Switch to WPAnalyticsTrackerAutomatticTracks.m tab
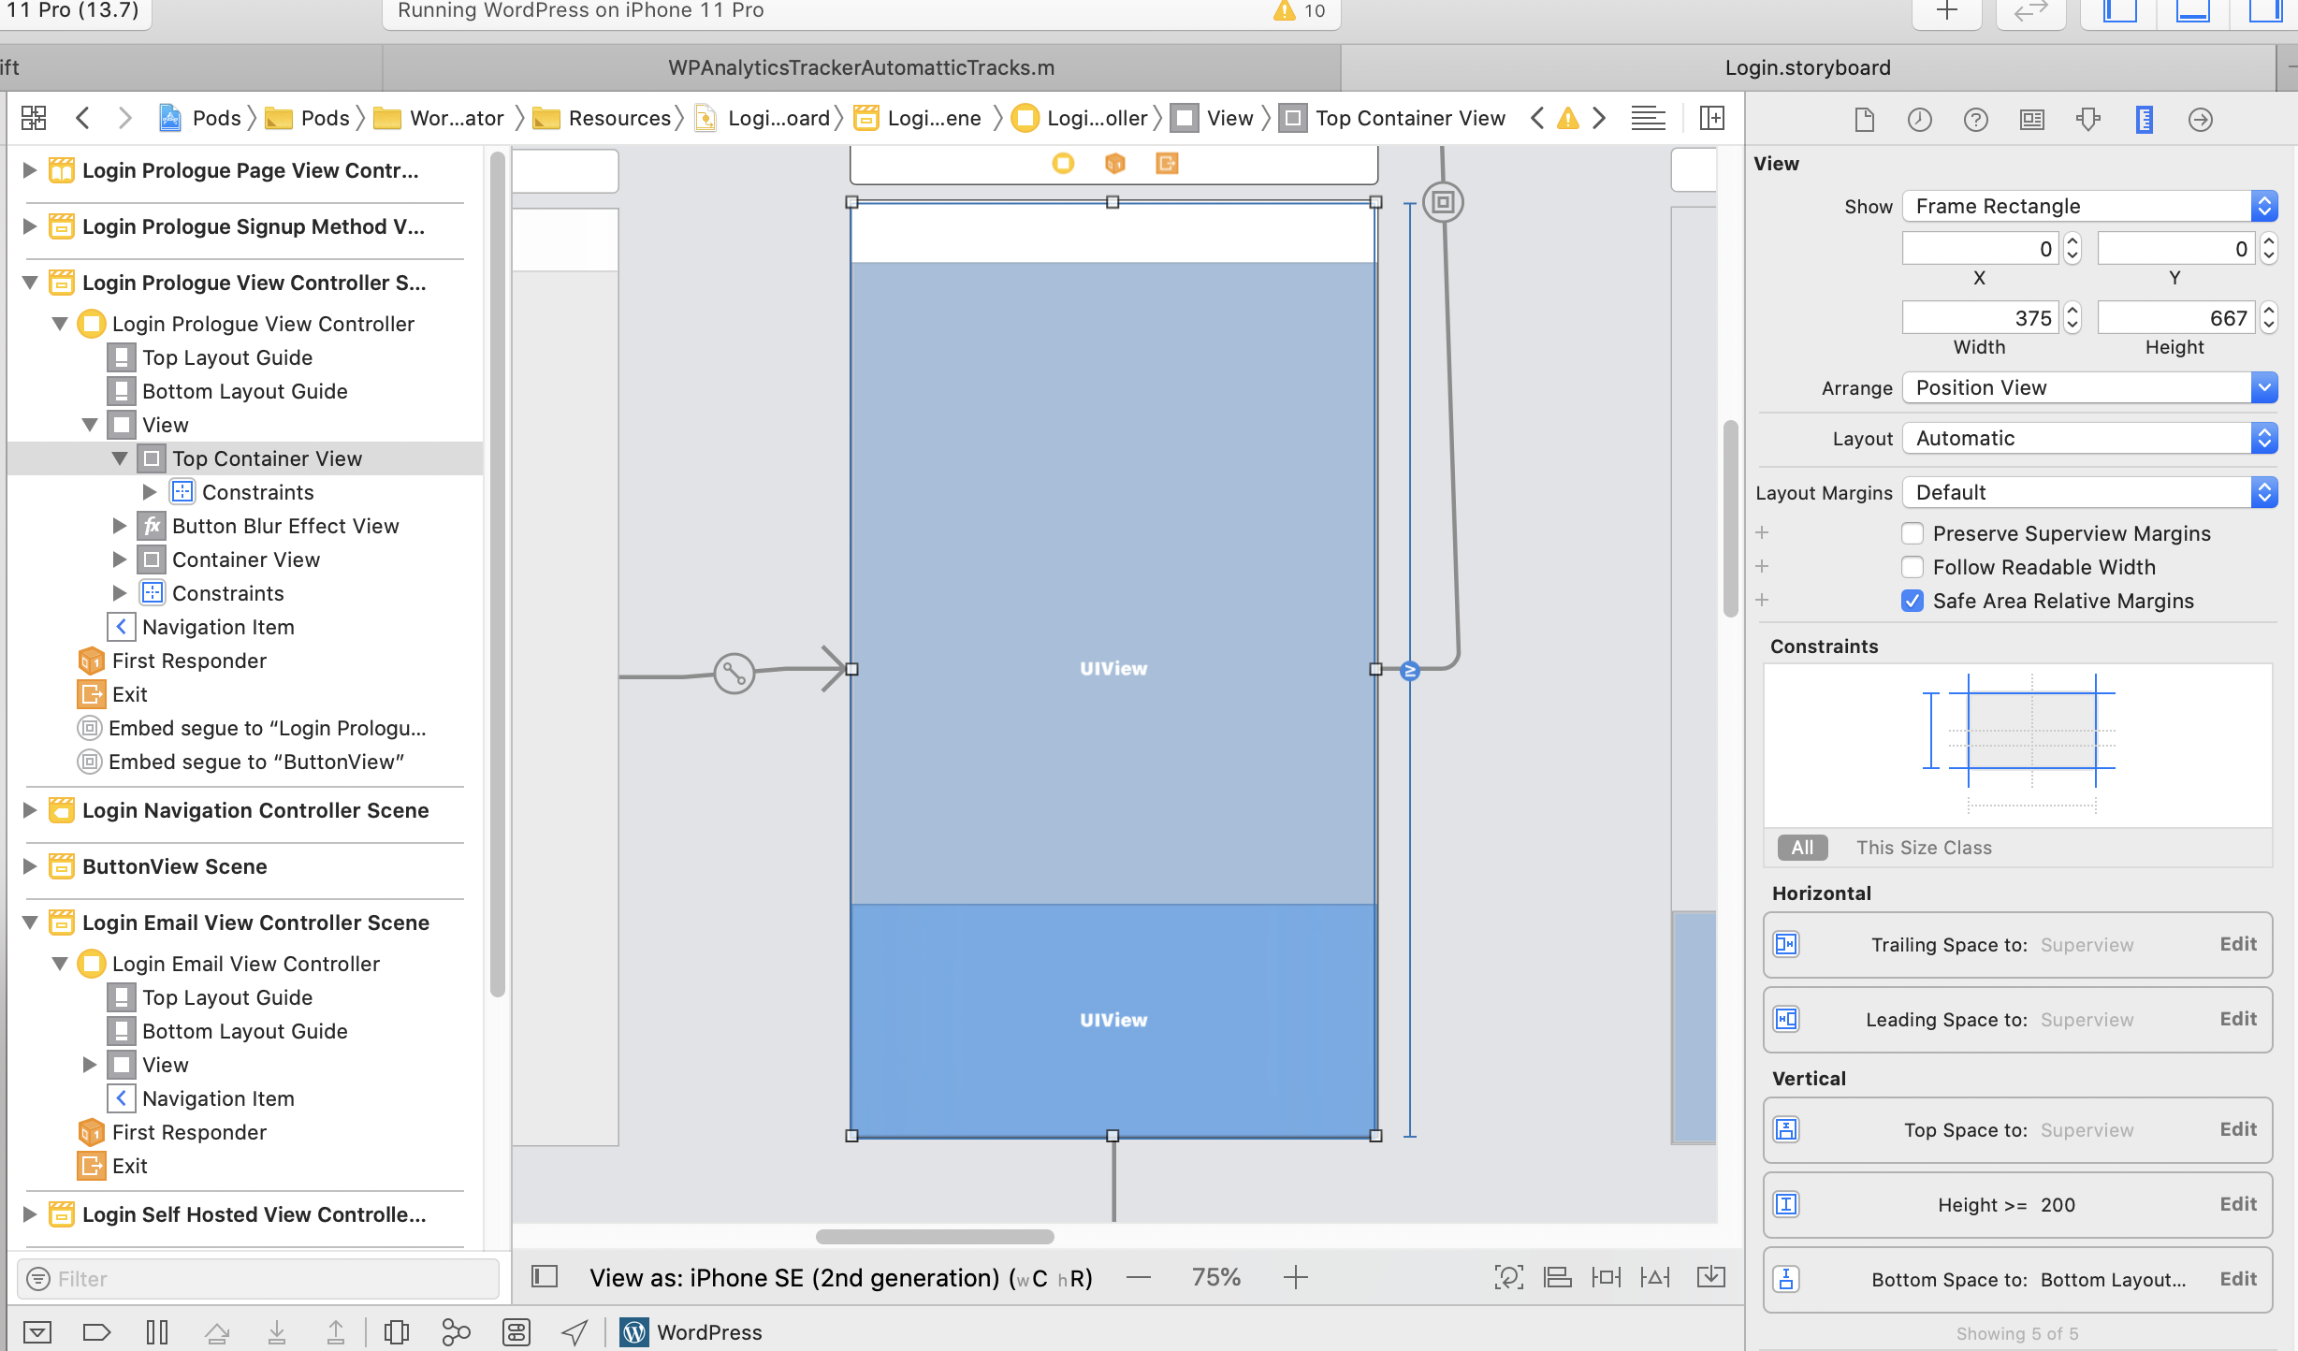This screenshot has width=2298, height=1351. [x=861, y=67]
